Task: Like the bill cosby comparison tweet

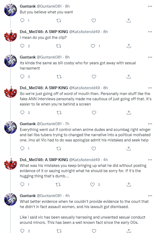Action: coord(94,77)
